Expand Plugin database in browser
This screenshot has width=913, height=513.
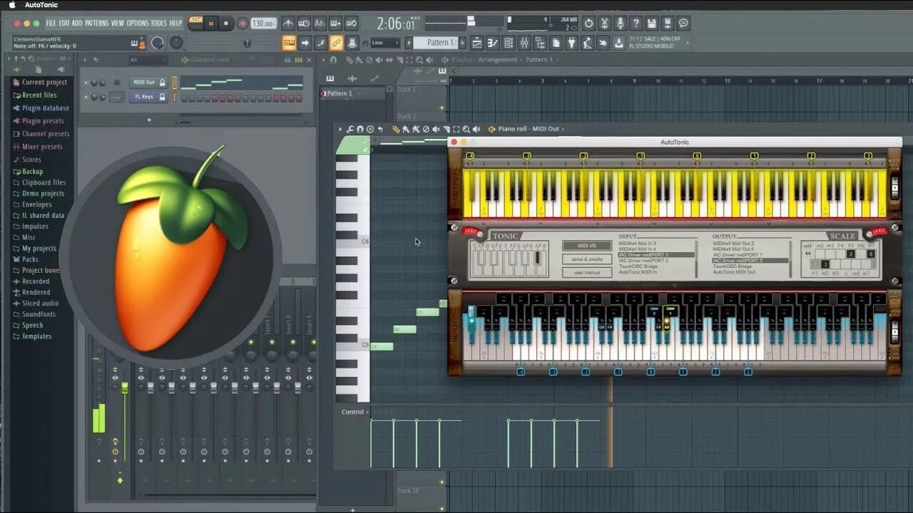click(41, 108)
